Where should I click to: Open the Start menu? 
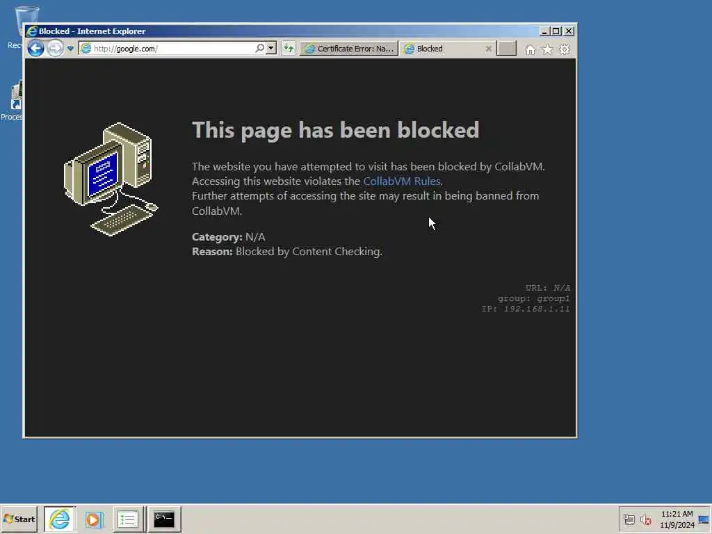pos(19,519)
